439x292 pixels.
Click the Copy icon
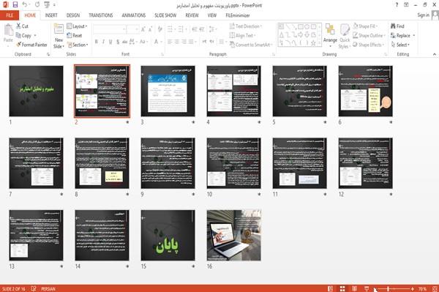click(18, 36)
